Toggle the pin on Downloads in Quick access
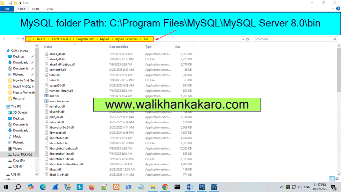341x192 pixels. (x=33, y=62)
